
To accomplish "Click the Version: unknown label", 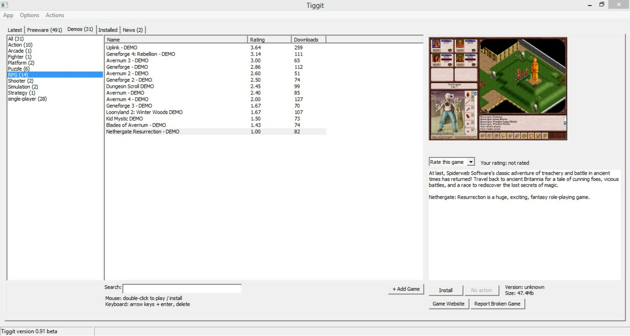I will click(525, 287).
